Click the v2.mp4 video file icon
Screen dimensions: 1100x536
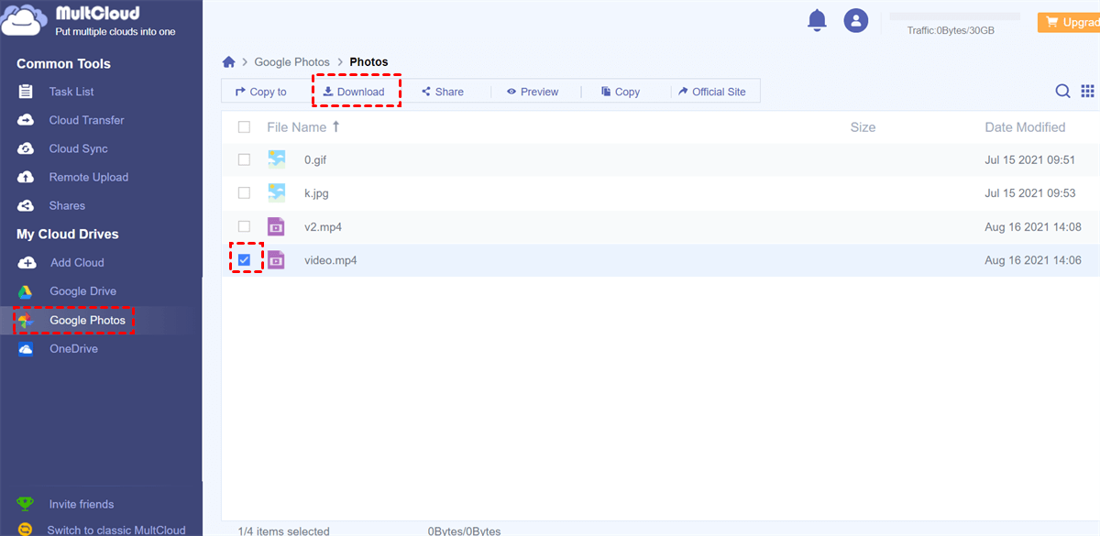point(276,226)
